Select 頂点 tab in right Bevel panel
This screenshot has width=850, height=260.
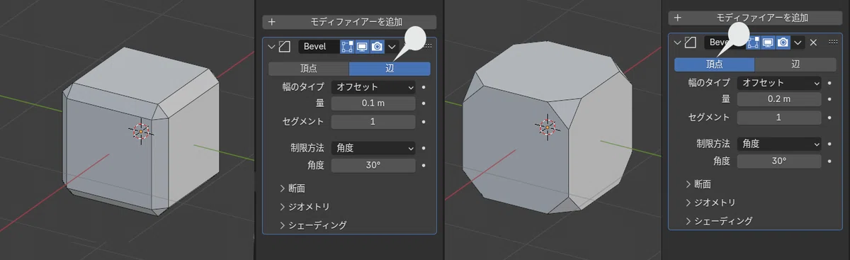714,64
